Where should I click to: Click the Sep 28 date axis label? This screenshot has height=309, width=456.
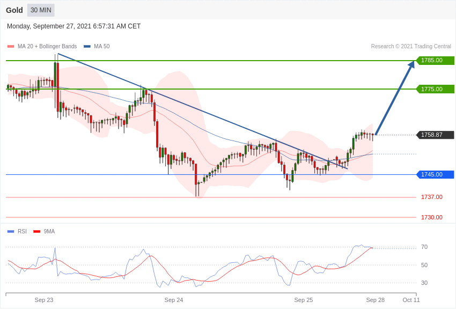coord(376,300)
